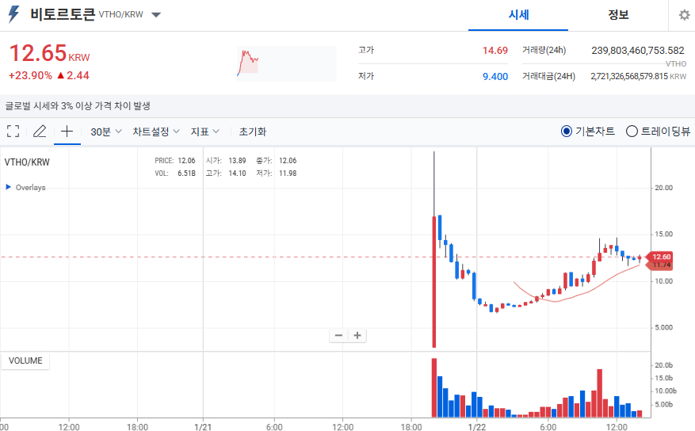695x431 pixels.
Task: Switch to the 시세 tab
Action: [518, 15]
